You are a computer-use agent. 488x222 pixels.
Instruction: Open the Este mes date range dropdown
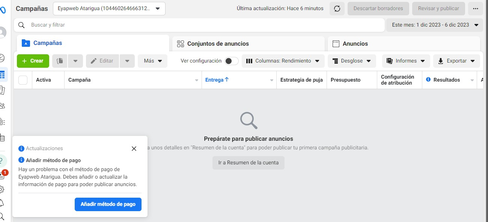pos(434,25)
